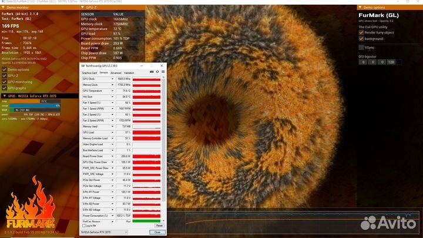Enable the VSync checkbox

coord(361,47)
